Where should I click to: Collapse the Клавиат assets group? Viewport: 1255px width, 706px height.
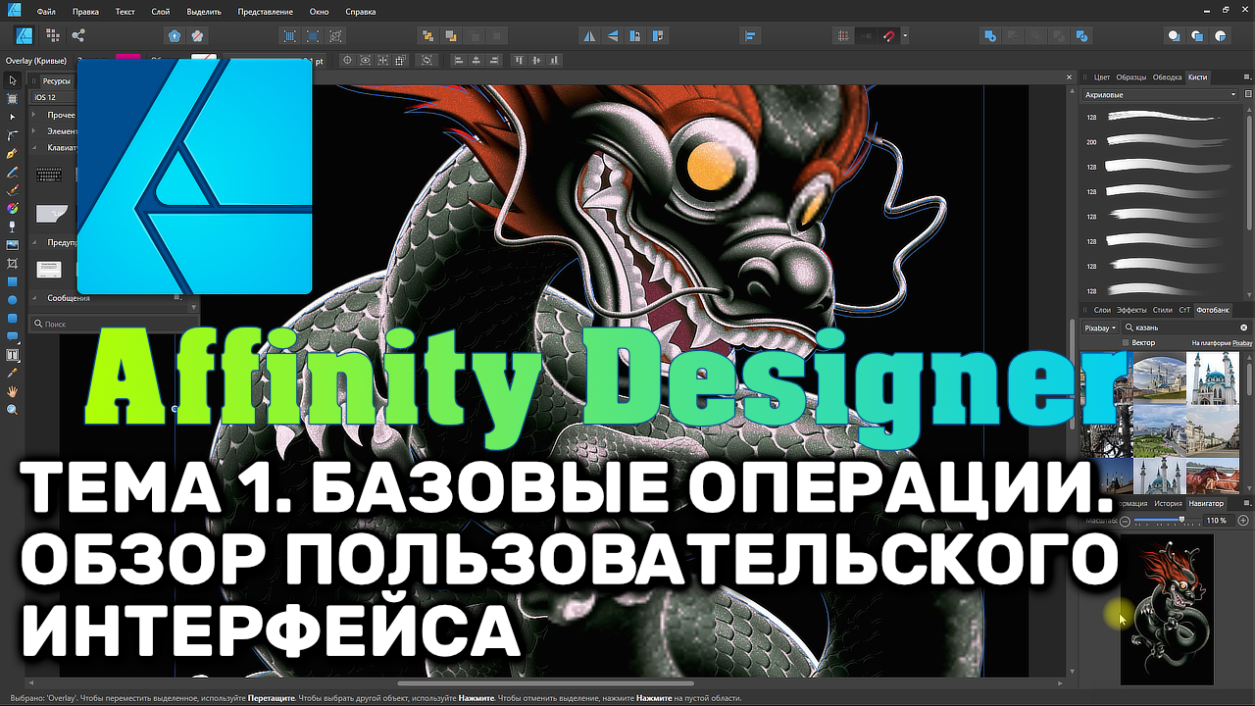tap(35, 147)
